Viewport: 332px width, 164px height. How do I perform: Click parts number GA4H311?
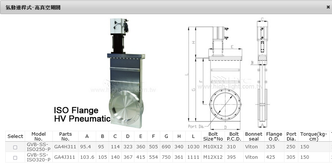[x=65, y=147]
